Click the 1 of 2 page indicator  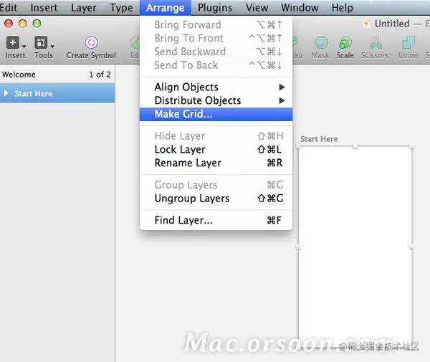[x=100, y=75]
